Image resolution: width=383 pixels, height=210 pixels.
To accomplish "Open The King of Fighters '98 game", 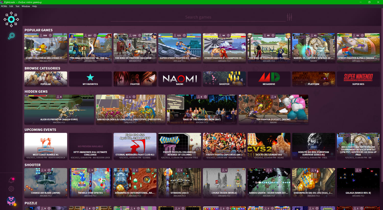I will [90, 48].
